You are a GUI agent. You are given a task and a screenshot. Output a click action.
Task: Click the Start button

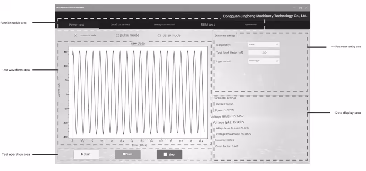click(86, 155)
